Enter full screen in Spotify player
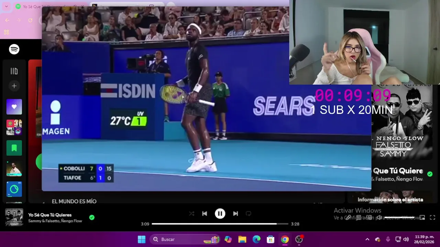Viewport: 440px width, 247px height. (x=432, y=217)
